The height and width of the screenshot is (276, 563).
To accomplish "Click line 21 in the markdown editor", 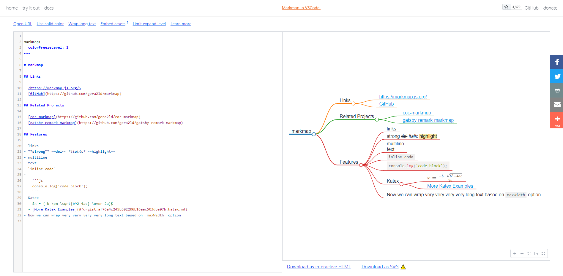I will (x=68, y=151).
